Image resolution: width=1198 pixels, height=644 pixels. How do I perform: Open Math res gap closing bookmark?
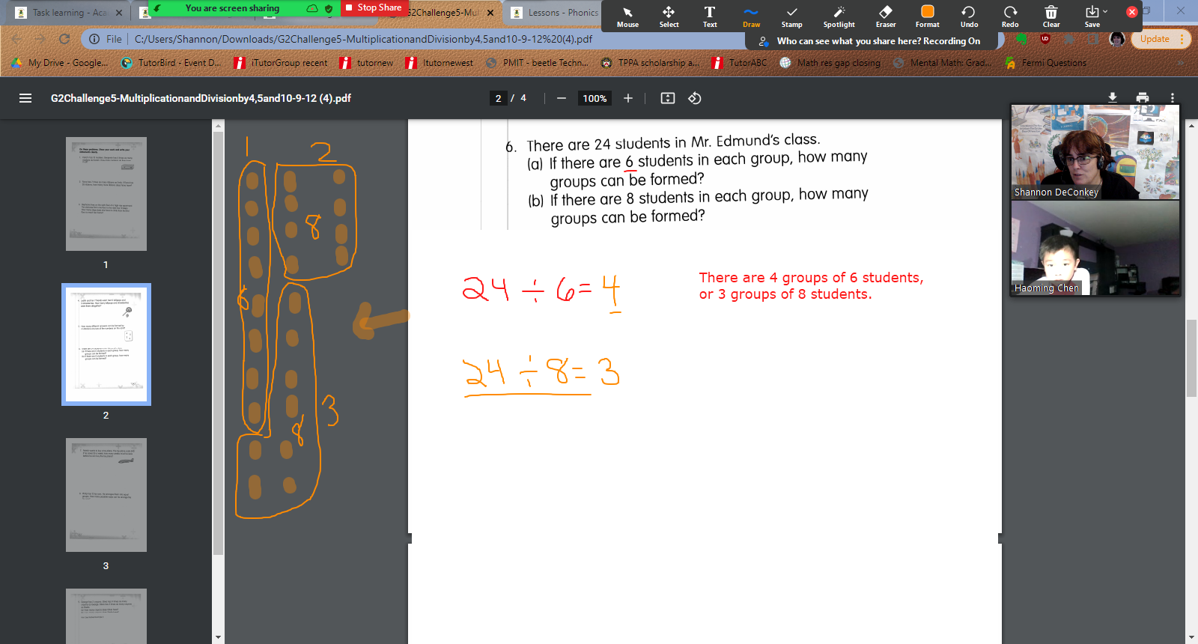click(x=830, y=63)
